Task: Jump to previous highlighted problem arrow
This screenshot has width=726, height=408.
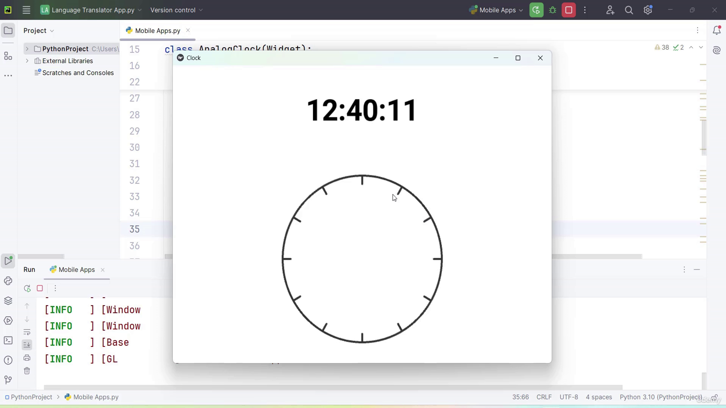Action: click(x=691, y=47)
